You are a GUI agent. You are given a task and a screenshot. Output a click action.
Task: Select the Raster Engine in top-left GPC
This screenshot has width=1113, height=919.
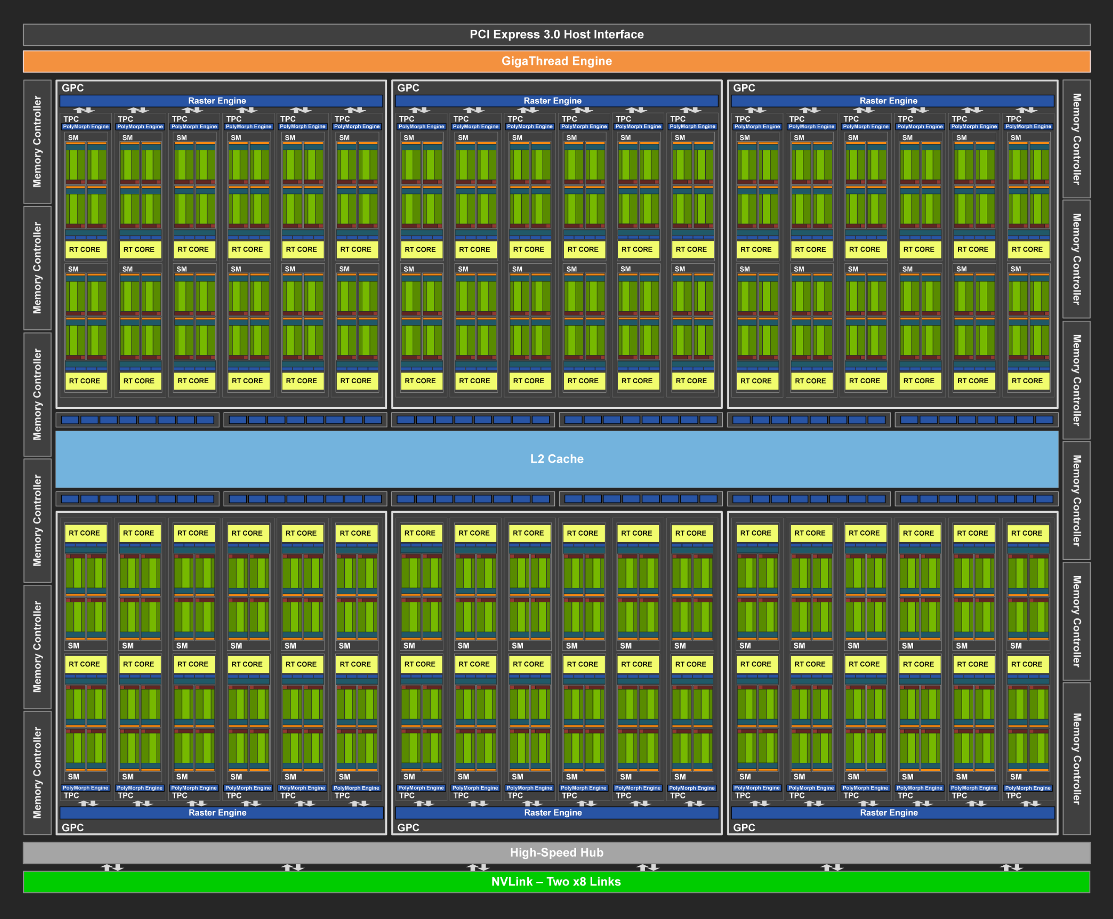point(217,101)
